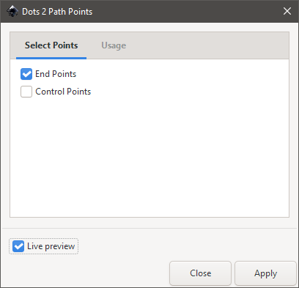The width and height of the screenshot is (299, 288).
Task: Click the Dots 2 Path Points title text
Action: pyautogui.click(x=57, y=12)
